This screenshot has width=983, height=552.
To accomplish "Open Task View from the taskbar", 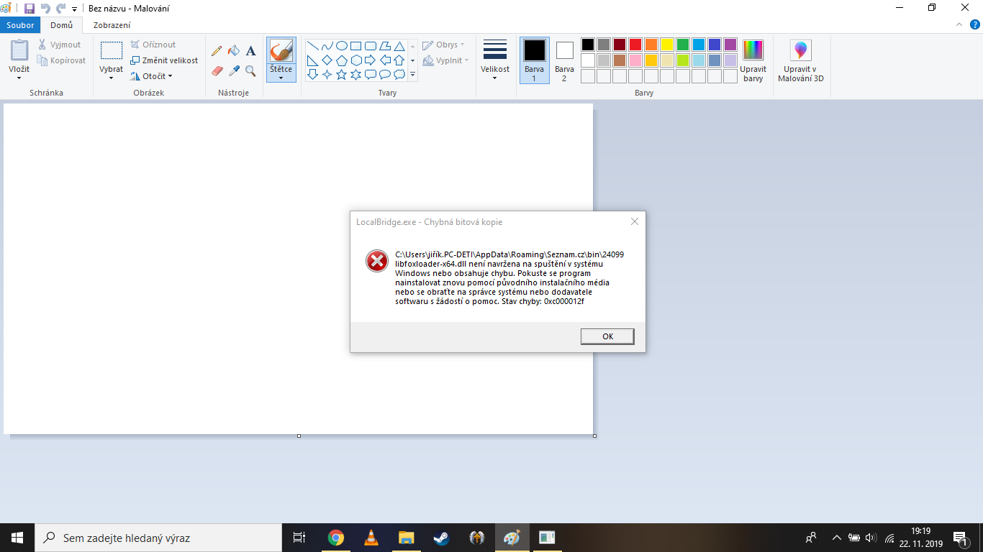I will pos(299,538).
